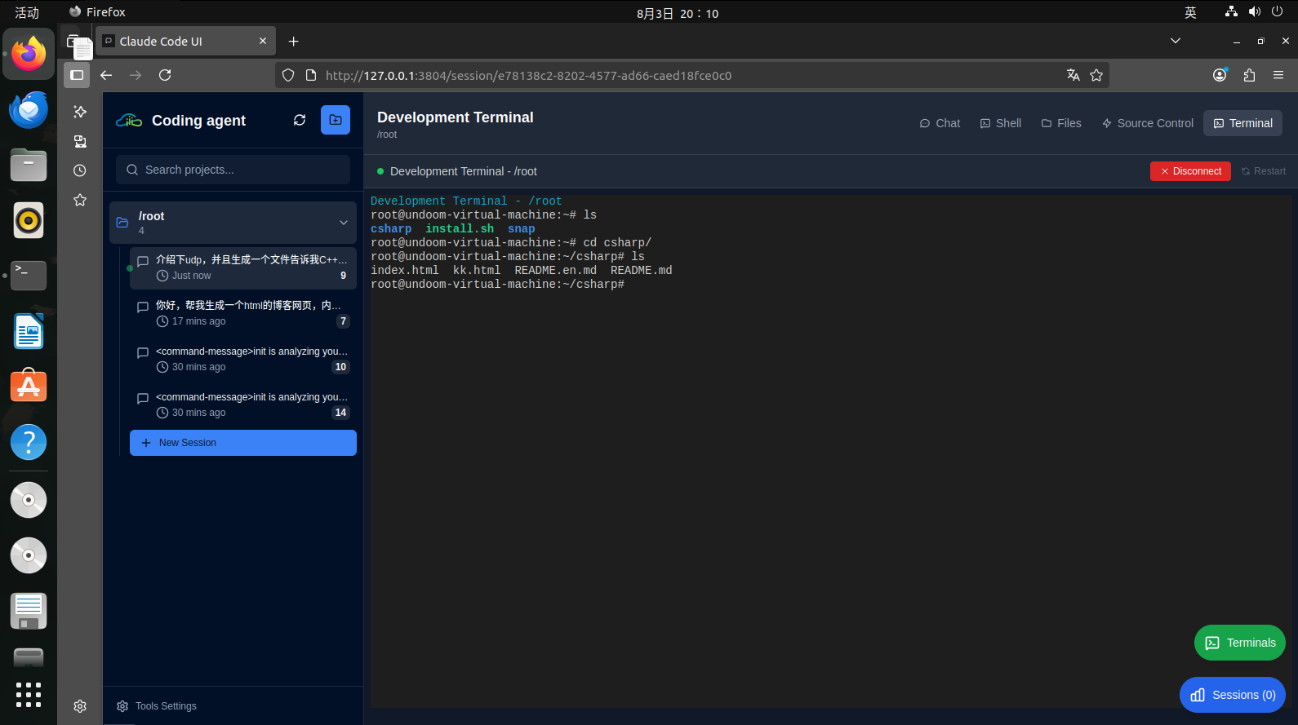Collapse the /root project chevron
This screenshot has height=725, width=1298.
344,223
